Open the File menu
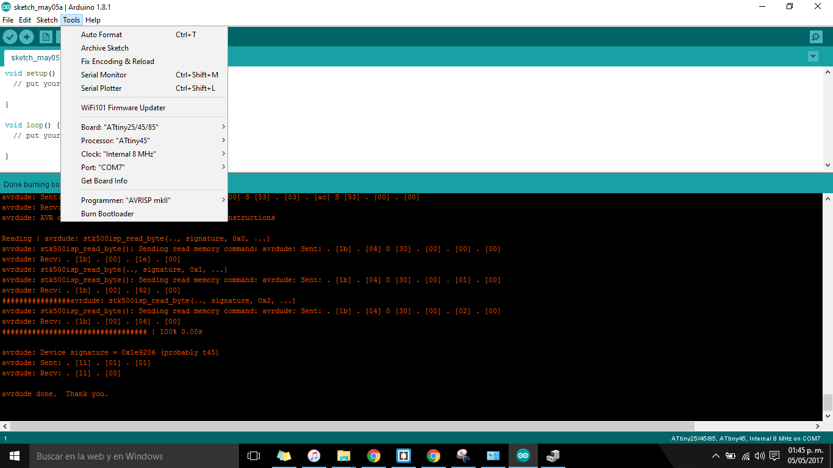The width and height of the screenshot is (833, 468). [8, 20]
